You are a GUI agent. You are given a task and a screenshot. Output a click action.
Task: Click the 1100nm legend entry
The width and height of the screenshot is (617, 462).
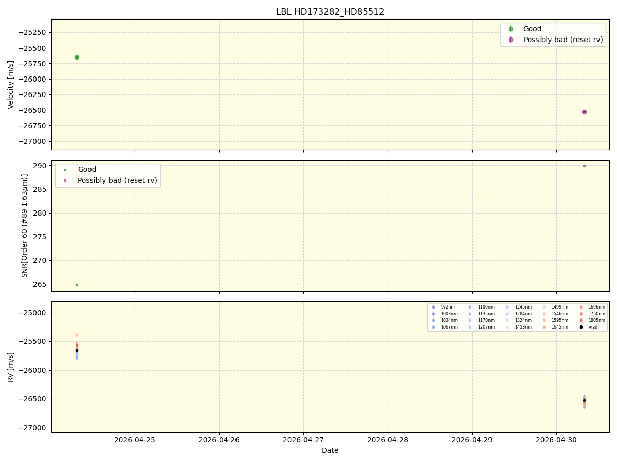[x=481, y=307]
